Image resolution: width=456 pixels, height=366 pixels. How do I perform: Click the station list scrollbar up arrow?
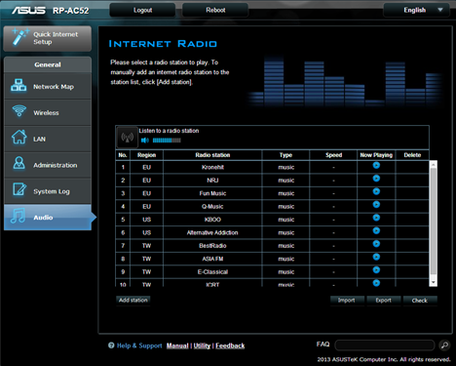[x=433, y=165]
